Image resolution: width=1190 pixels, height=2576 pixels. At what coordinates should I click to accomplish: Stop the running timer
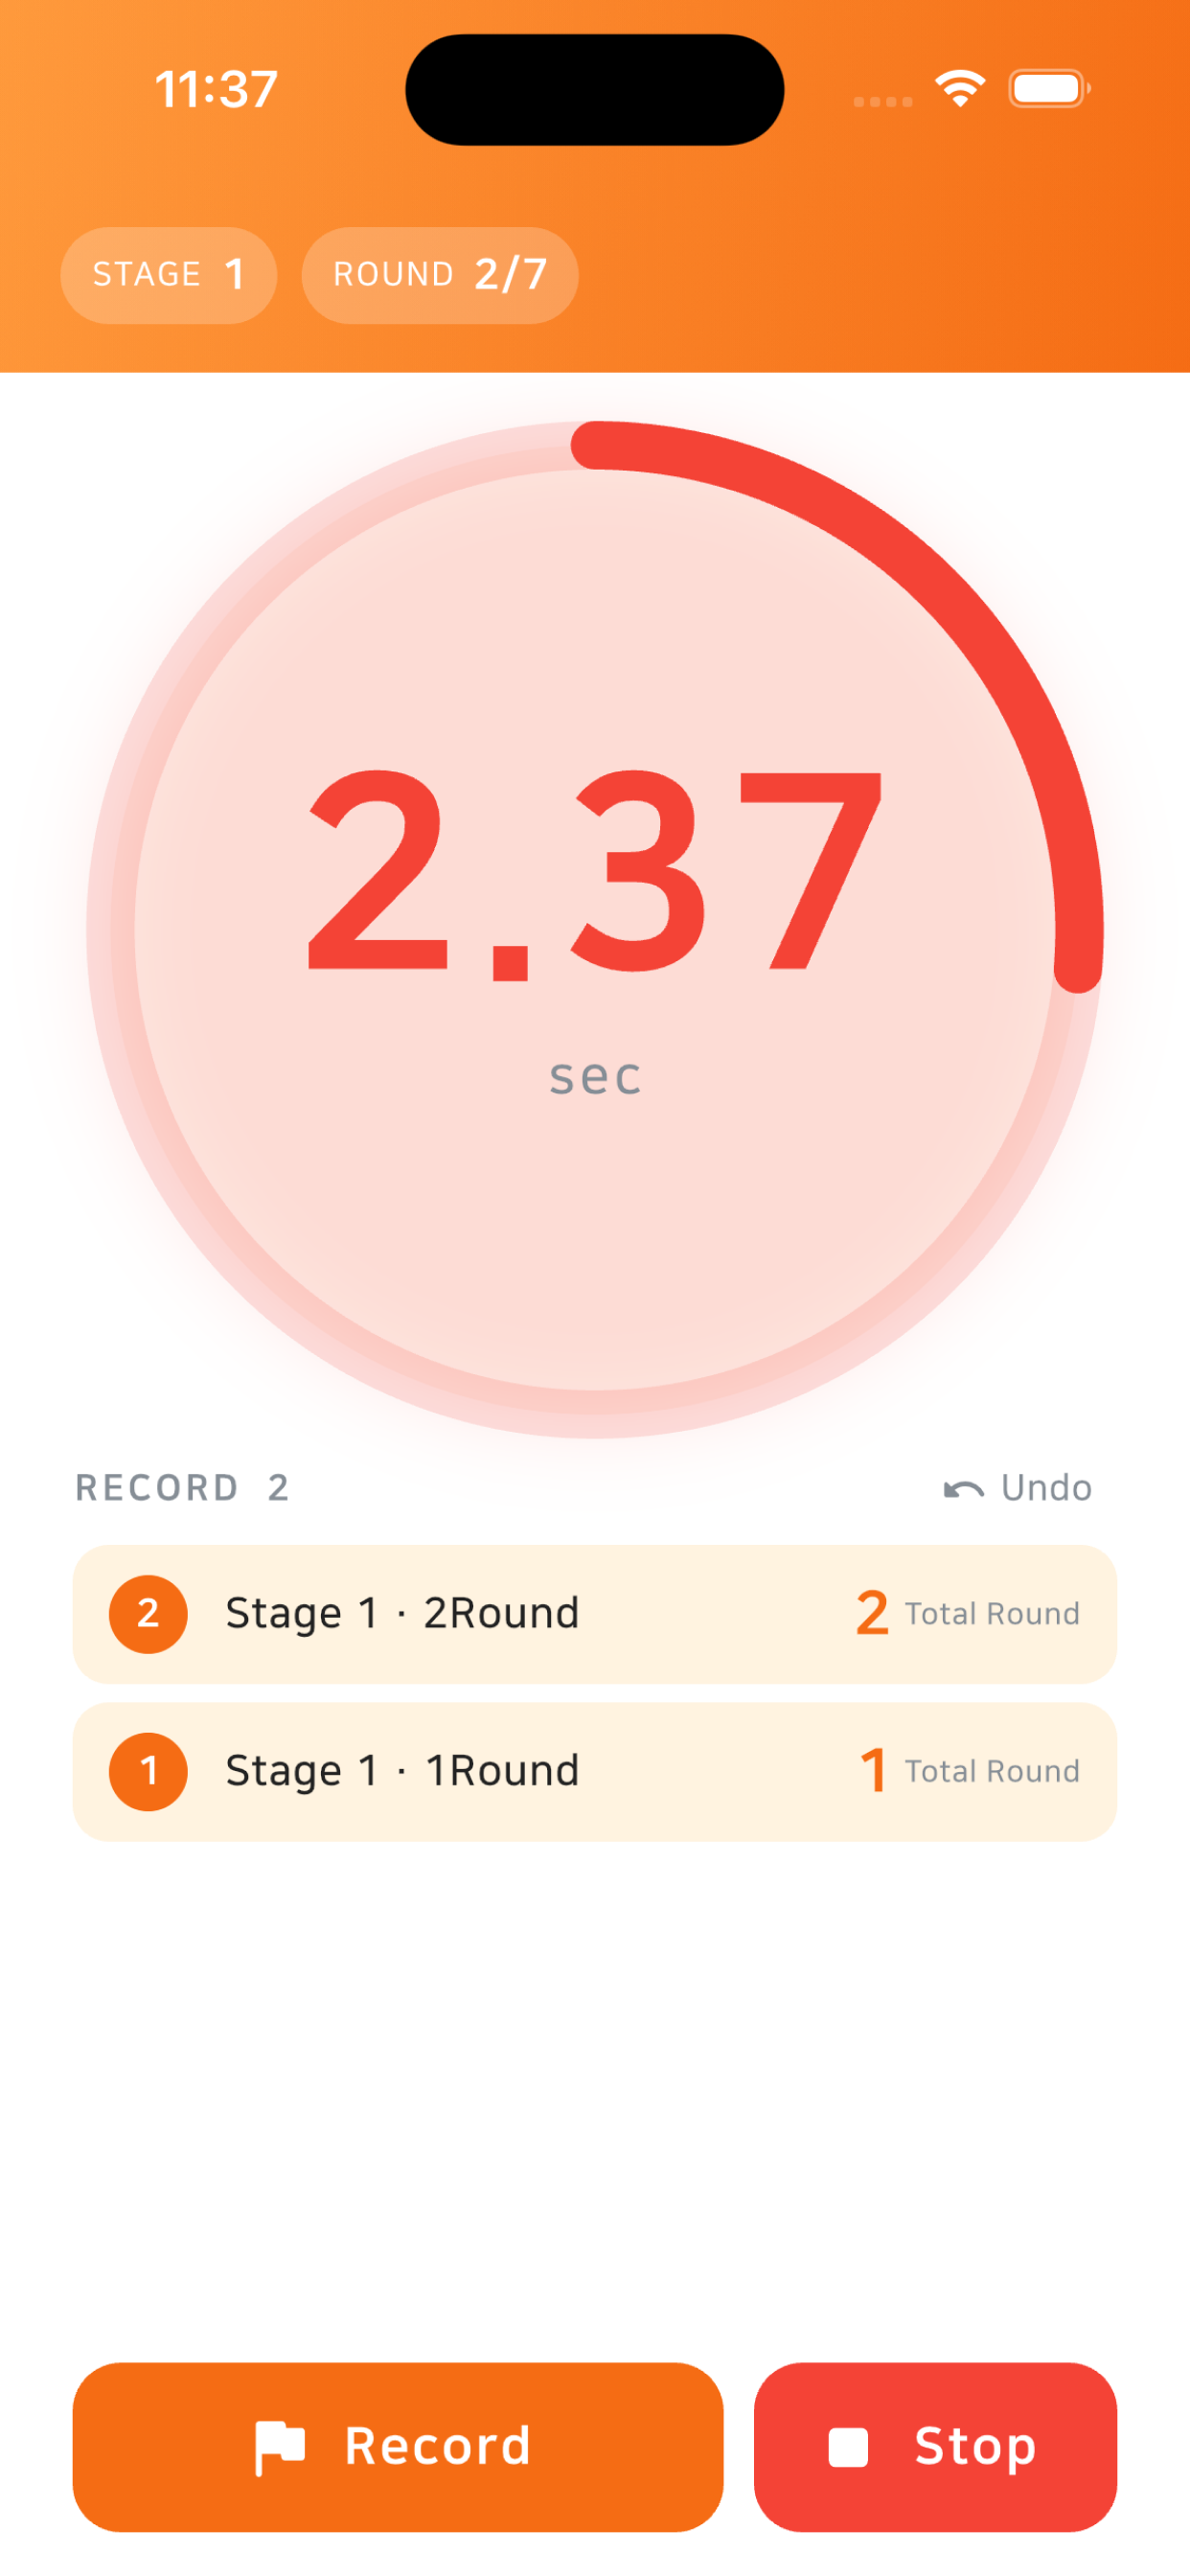click(935, 2447)
